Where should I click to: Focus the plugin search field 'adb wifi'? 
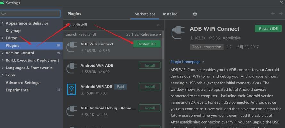pos(113,25)
